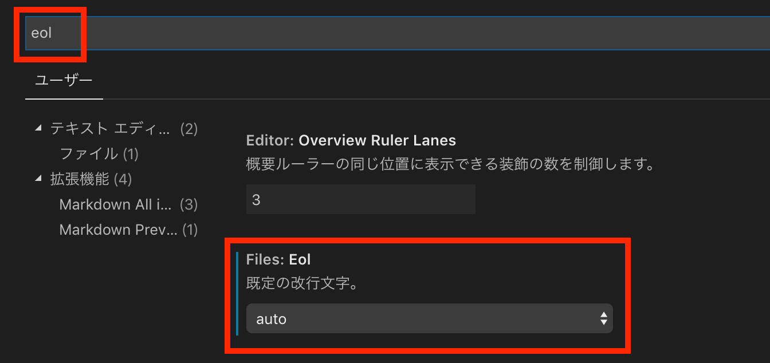Collapse the 拡張機能 tree section
This screenshot has height=363, width=770.
[x=39, y=179]
